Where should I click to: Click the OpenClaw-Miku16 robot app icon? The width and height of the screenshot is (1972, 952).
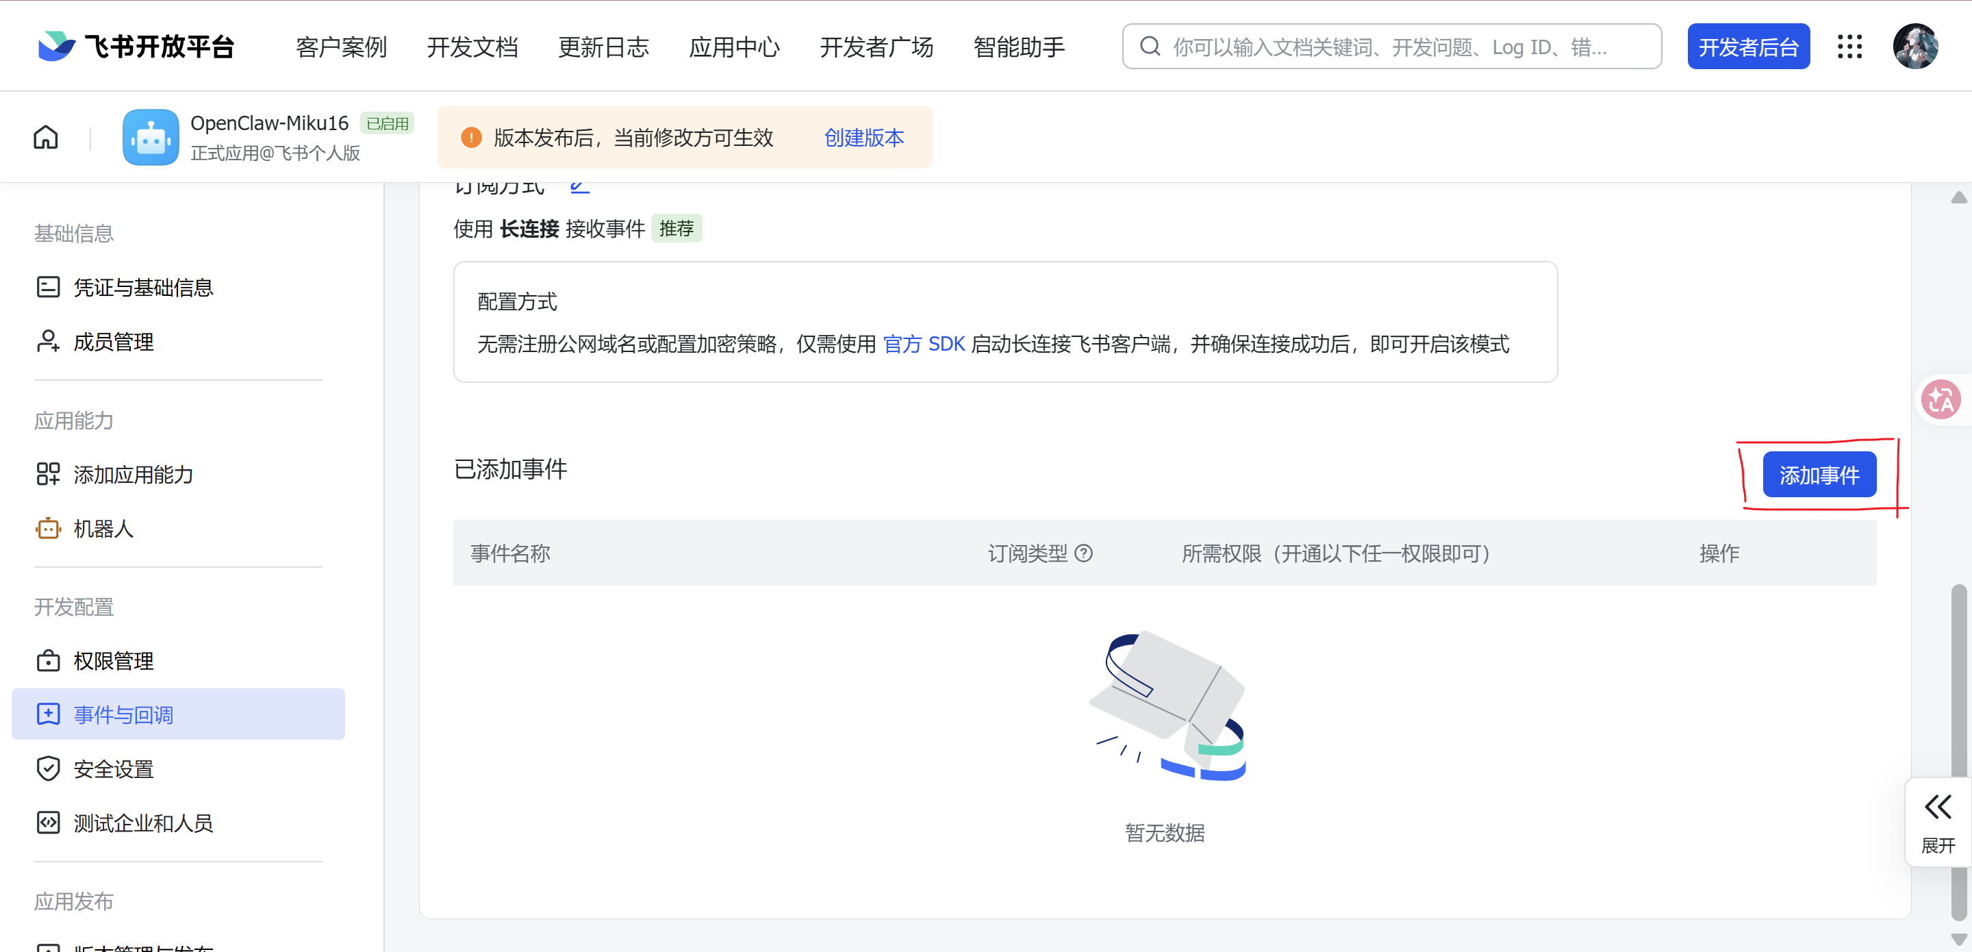coord(151,137)
